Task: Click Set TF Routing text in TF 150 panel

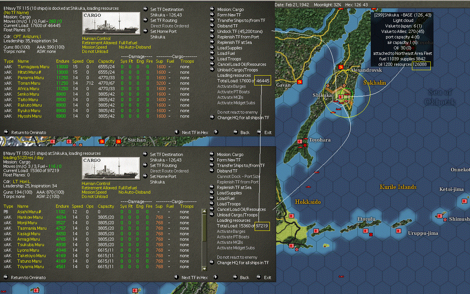Action: click(x=163, y=165)
